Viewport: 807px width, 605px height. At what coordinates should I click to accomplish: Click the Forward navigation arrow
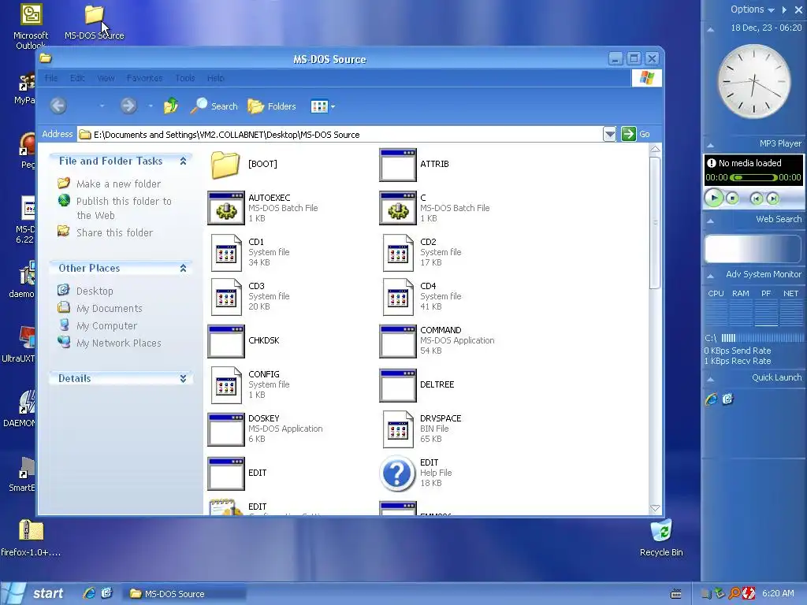pyautogui.click(x=128, y=106)
